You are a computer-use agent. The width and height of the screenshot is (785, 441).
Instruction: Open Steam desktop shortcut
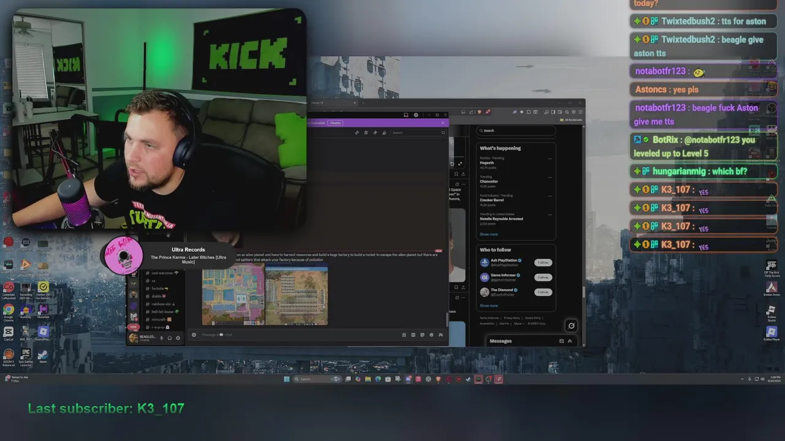pyautogui.click(x=43, y=357)
